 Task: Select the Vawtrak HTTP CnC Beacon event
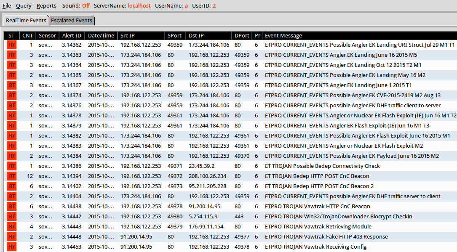pyautogui.click(x=317, y=207)
